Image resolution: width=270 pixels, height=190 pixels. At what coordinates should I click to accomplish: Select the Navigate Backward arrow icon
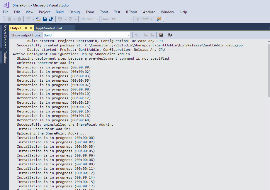[9, 19]
